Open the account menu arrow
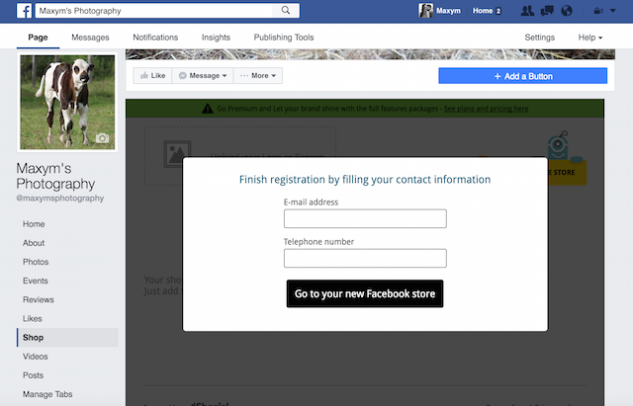 click(613, 11)
